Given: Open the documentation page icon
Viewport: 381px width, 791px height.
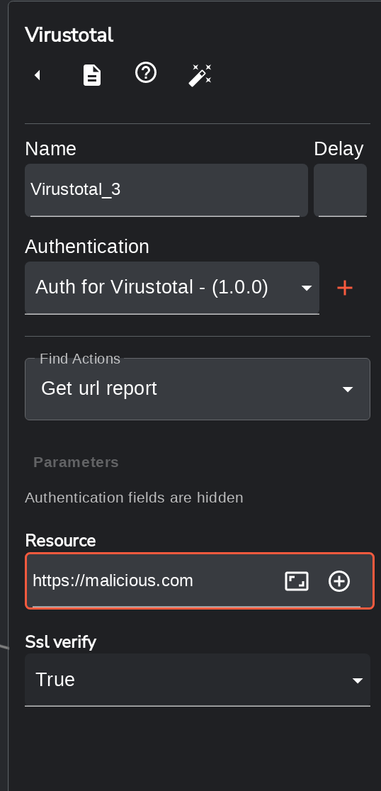Looking at the screenshot, I should click(92, 75).
